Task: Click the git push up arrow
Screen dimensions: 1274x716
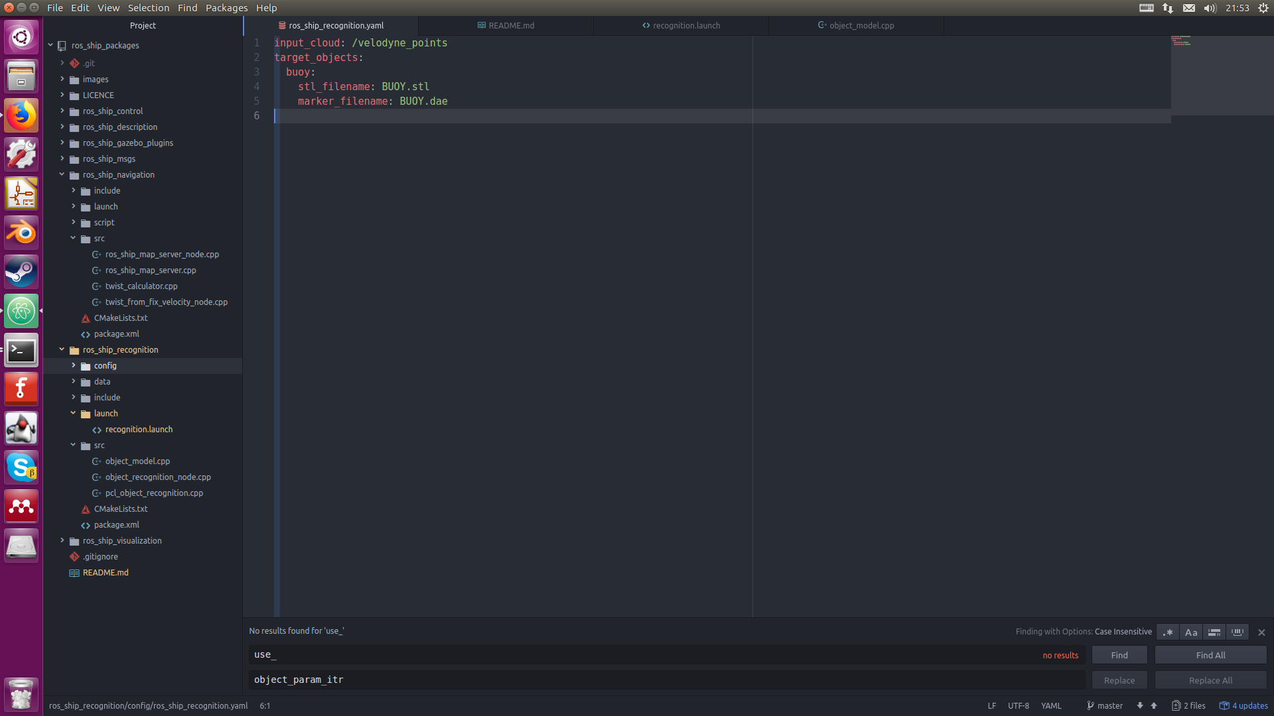Action: (x=1154, y=705)
